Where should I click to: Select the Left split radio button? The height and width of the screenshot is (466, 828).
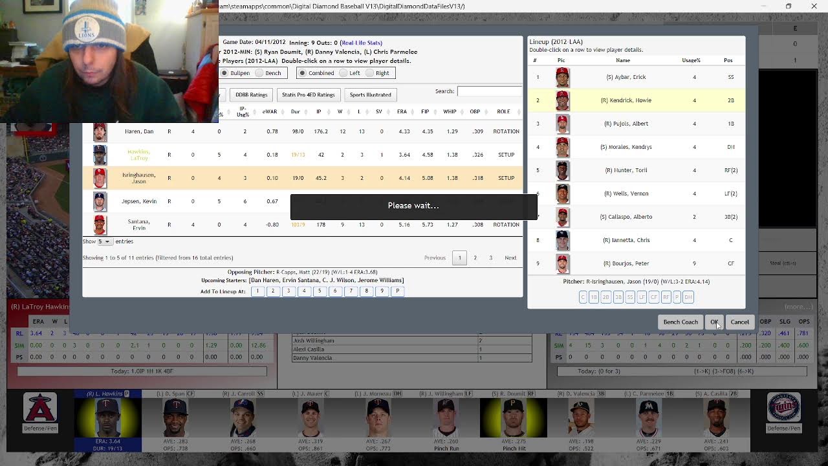(x=343, y=73)
